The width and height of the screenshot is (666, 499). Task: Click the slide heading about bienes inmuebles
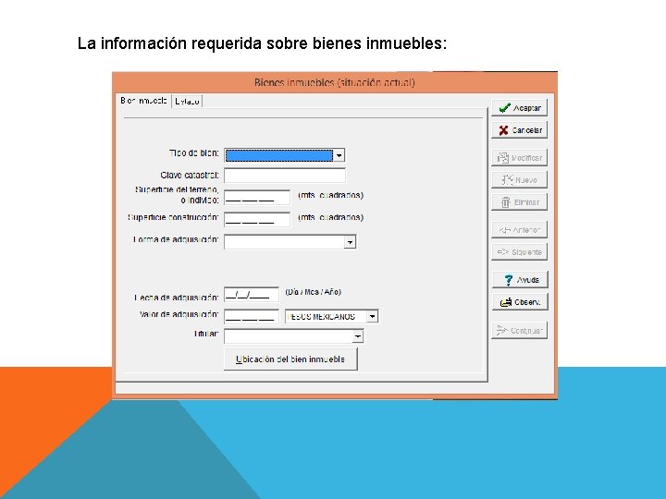click(x=262, y=43)
